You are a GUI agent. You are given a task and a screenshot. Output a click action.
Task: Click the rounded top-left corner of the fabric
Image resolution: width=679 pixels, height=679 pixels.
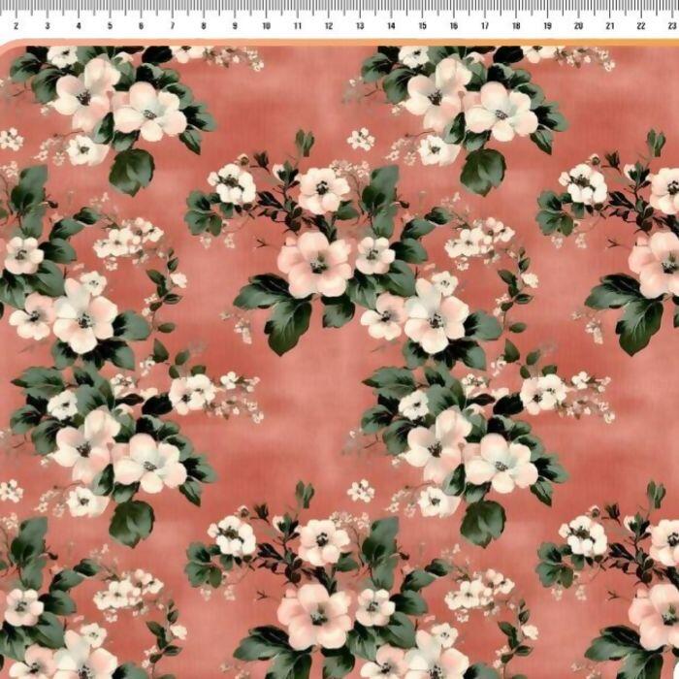tap(8, 51)
